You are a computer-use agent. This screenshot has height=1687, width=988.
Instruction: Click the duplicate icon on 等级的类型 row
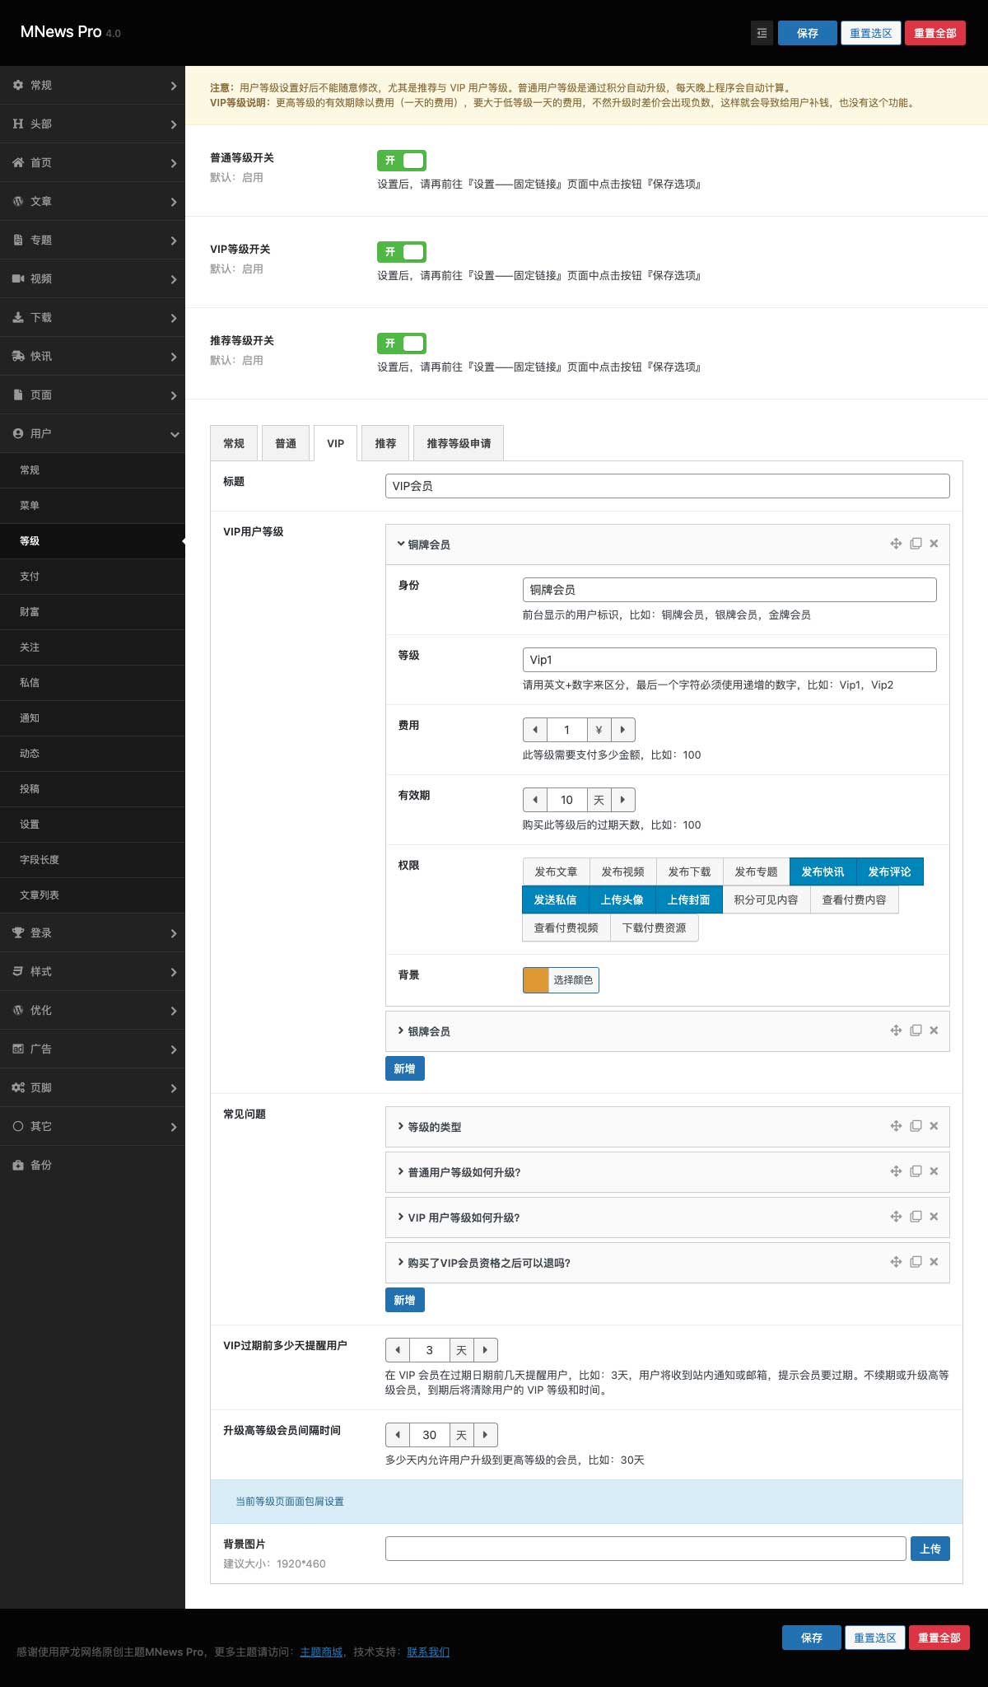pos(916,1126)
